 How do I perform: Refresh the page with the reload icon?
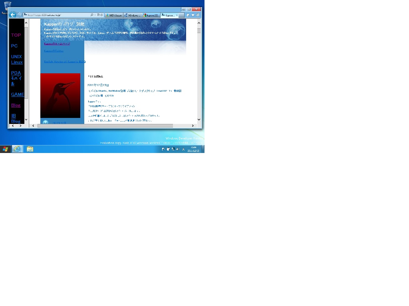click(x=101, y=15)
